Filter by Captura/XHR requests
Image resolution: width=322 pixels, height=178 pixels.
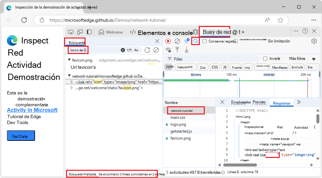pos(185,67)
